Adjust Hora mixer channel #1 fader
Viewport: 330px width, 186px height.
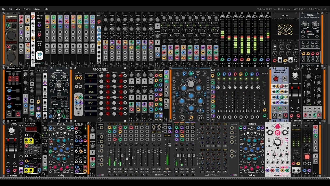tap(218, 98)
